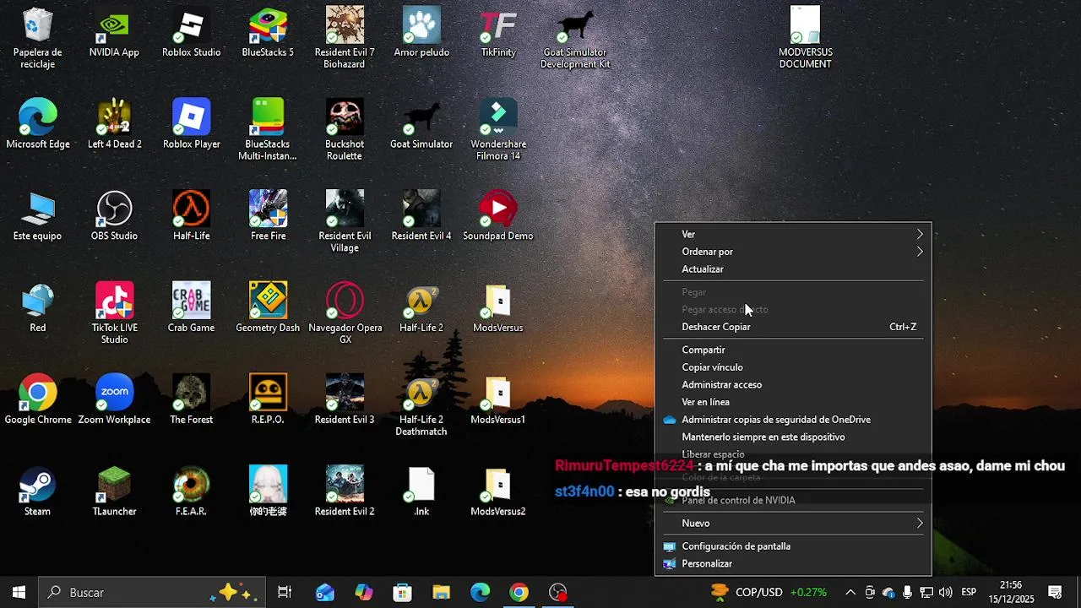The image size is (1081, 608).
Task: Select TikTok LIVE Studio icon
Action: pyautogui.click(x=114, y=313)
